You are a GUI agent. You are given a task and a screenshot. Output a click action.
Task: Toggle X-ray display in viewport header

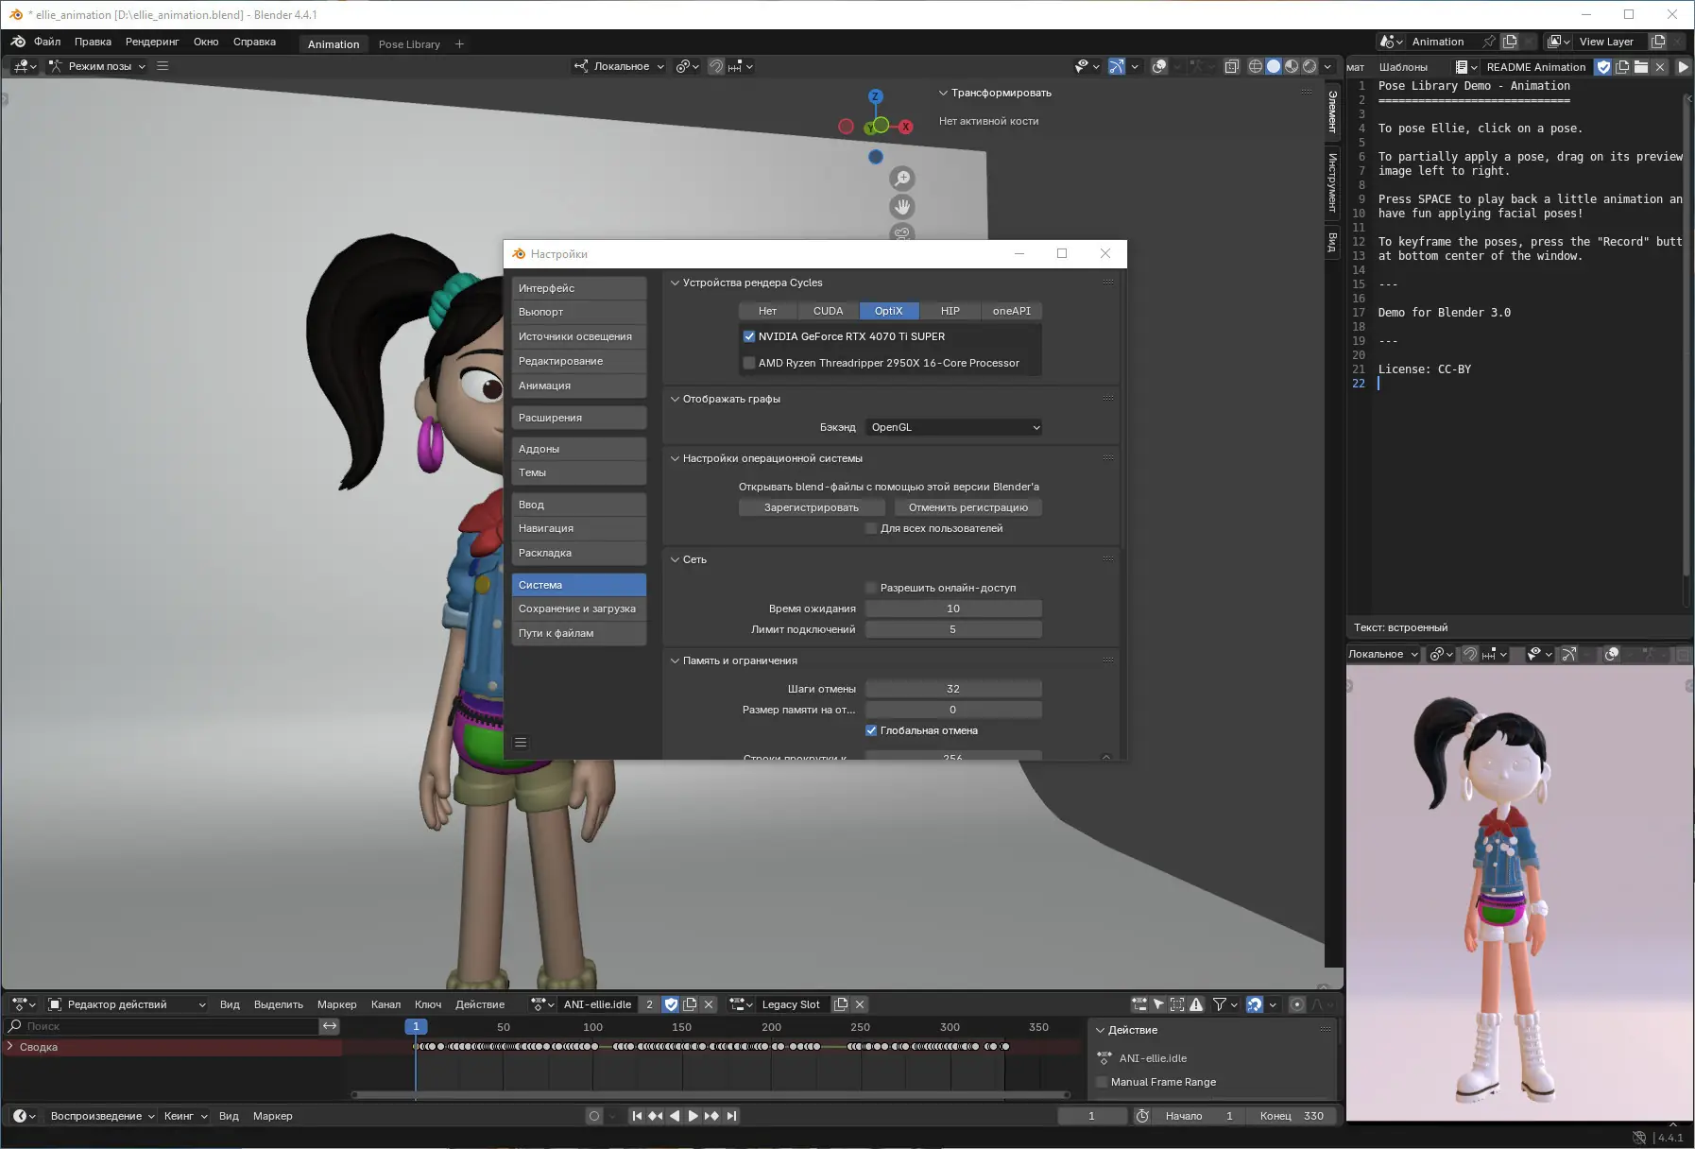pos(1232,66)
